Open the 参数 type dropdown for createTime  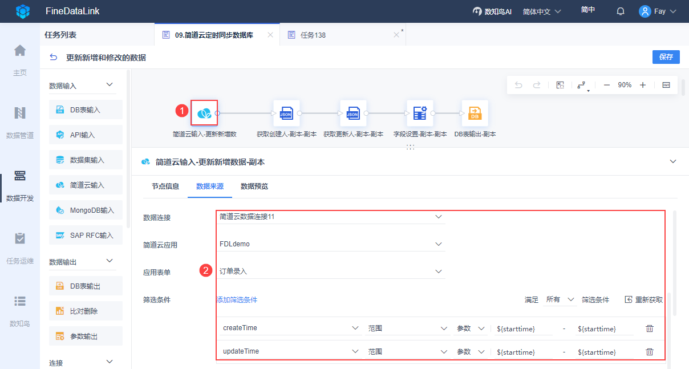(x=471, y=328)
